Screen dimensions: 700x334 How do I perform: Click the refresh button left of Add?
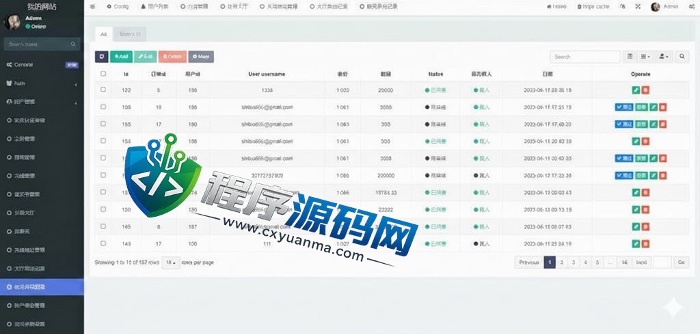(102, 57)
